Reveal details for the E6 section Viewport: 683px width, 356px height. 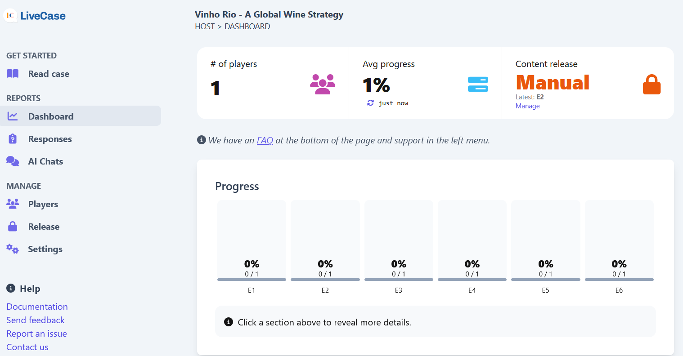619,240
